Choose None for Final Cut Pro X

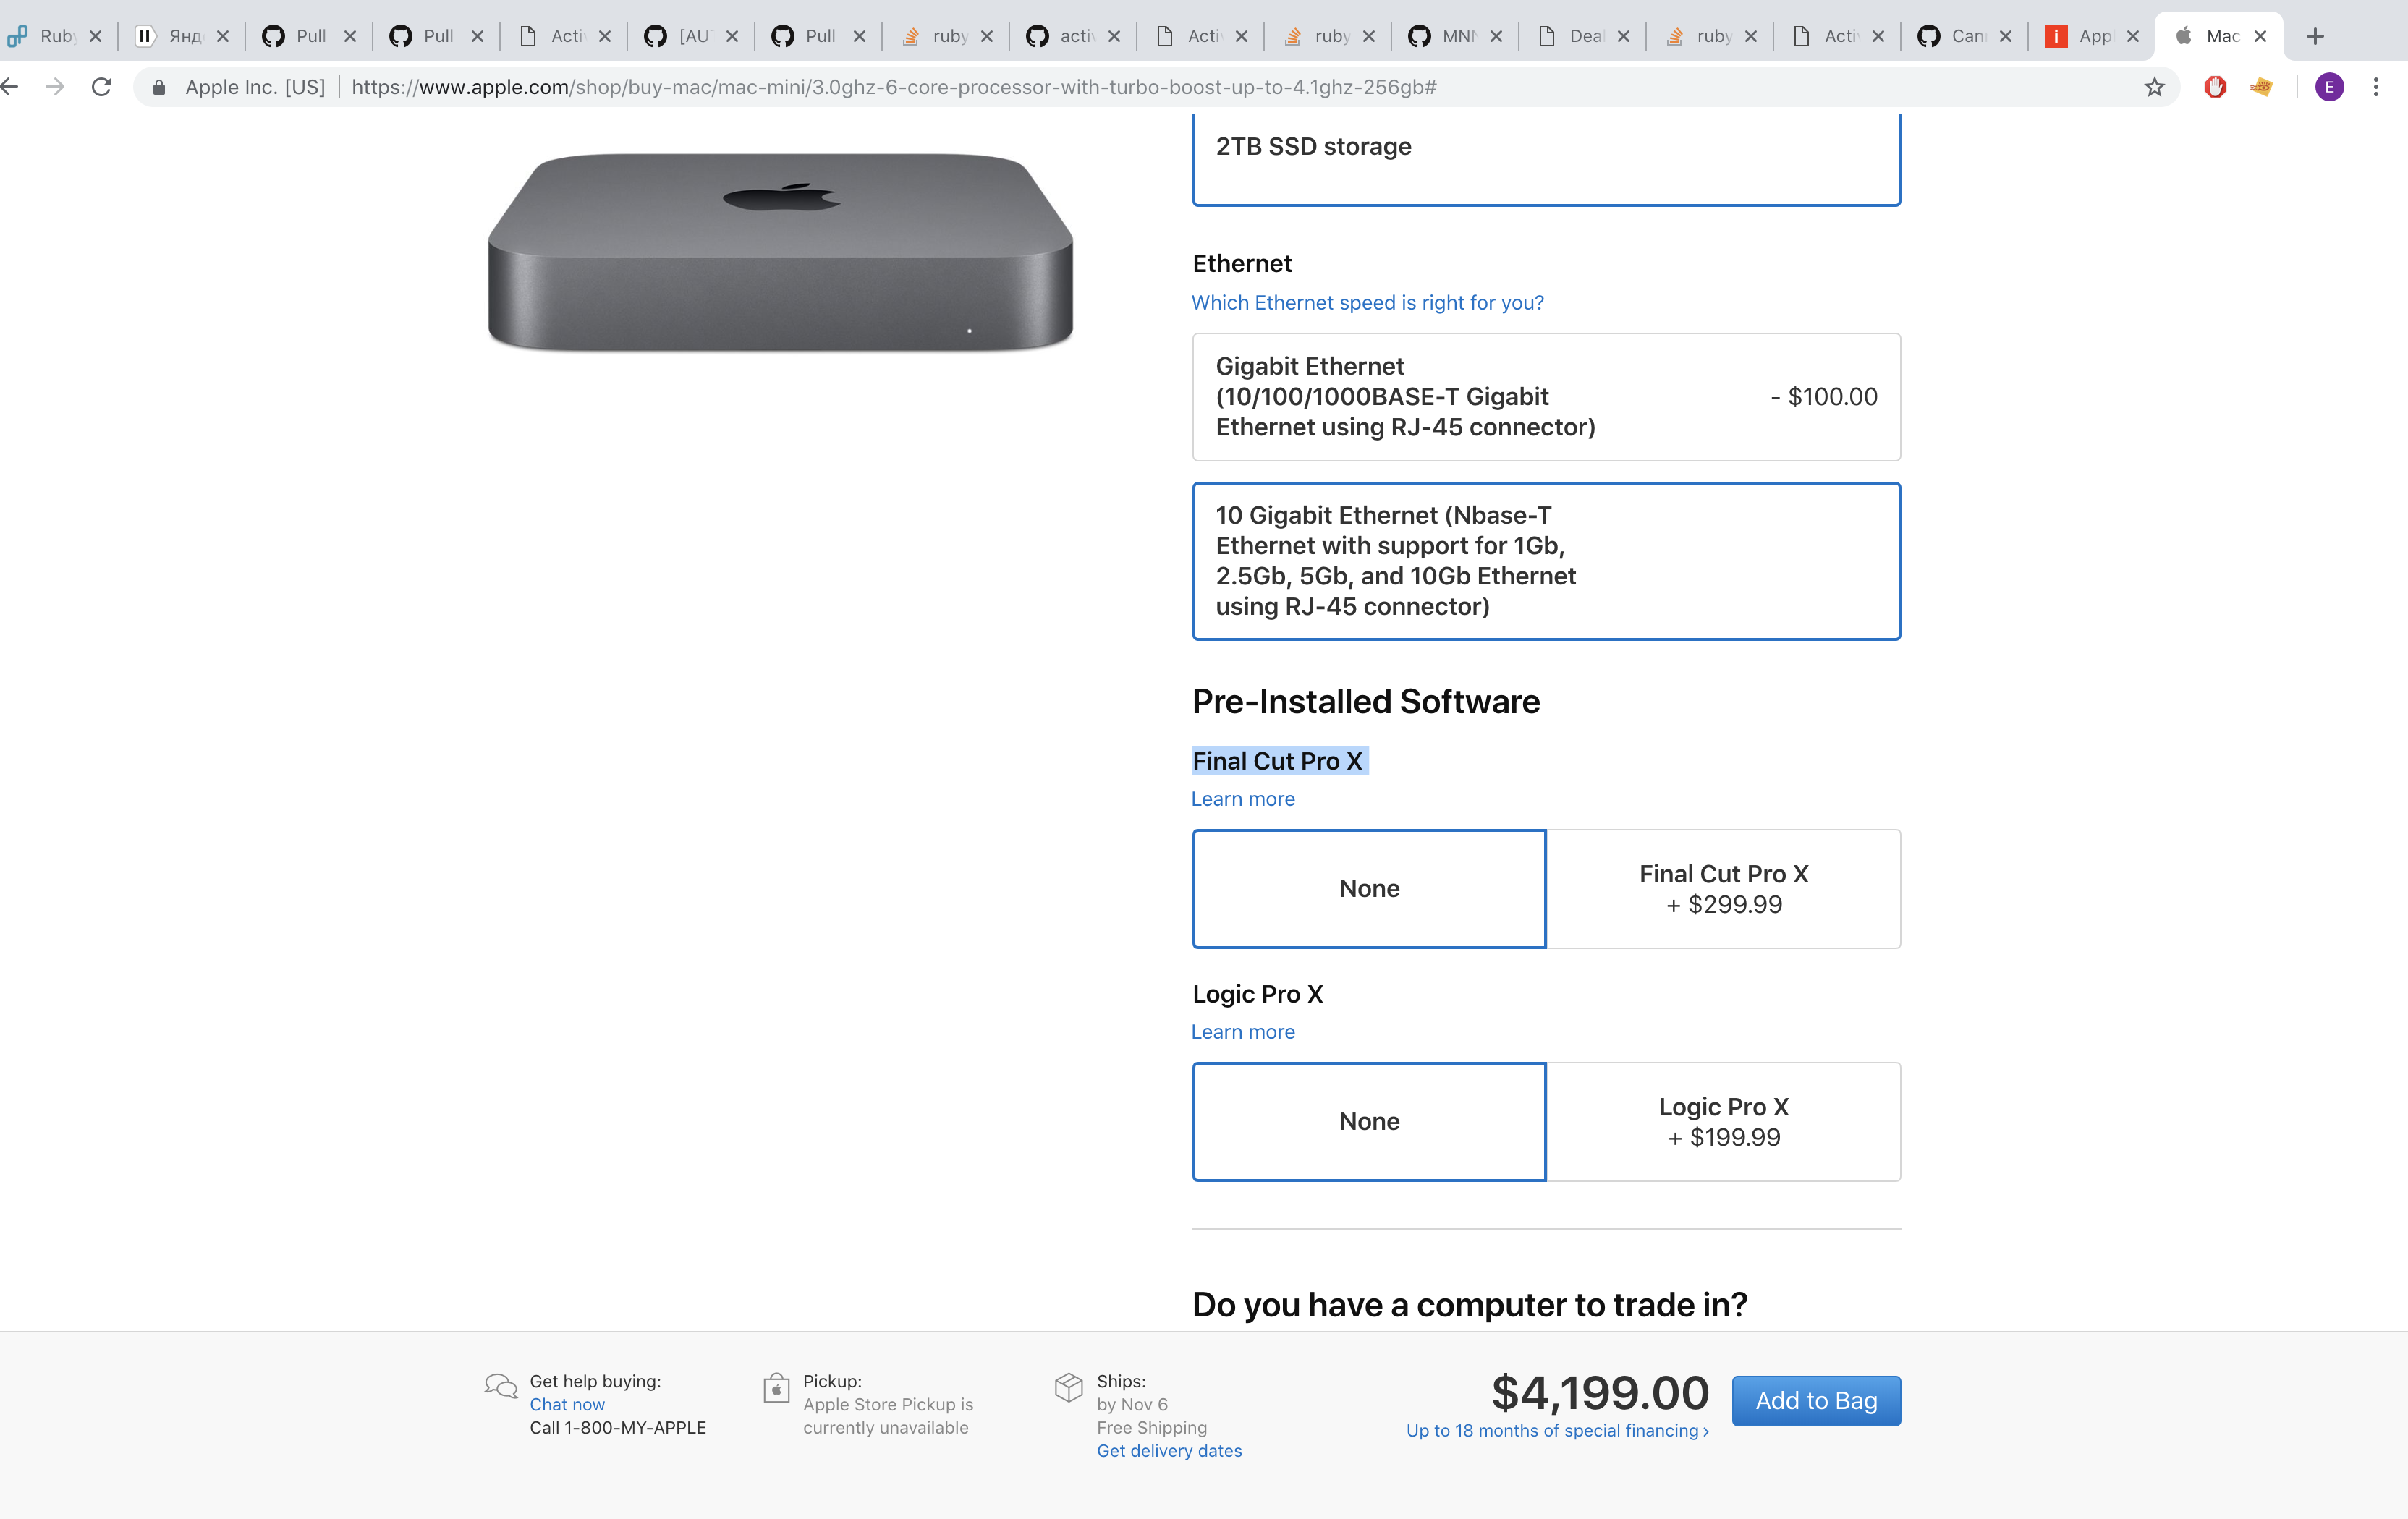[x=1369, y=889]
